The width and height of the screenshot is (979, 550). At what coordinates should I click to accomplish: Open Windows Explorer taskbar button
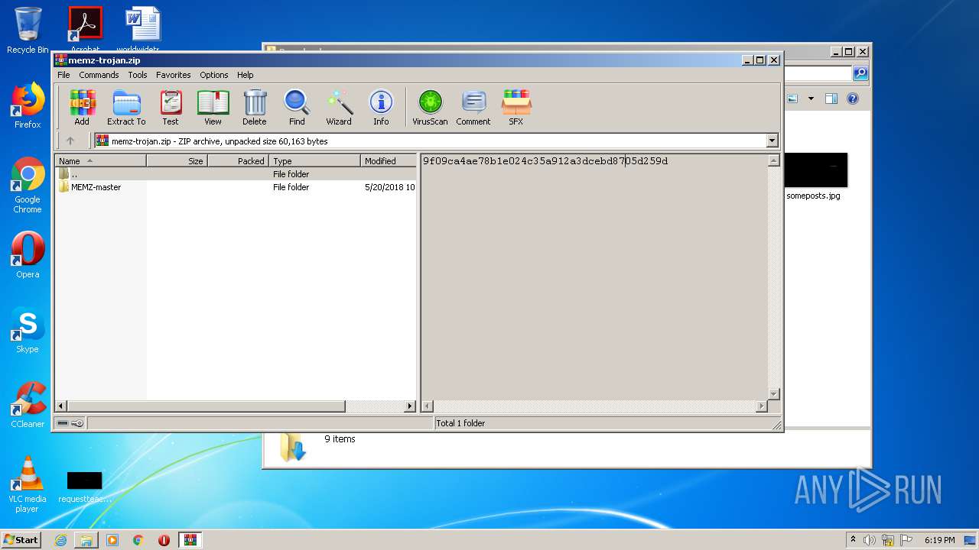[x=86, y=540]
